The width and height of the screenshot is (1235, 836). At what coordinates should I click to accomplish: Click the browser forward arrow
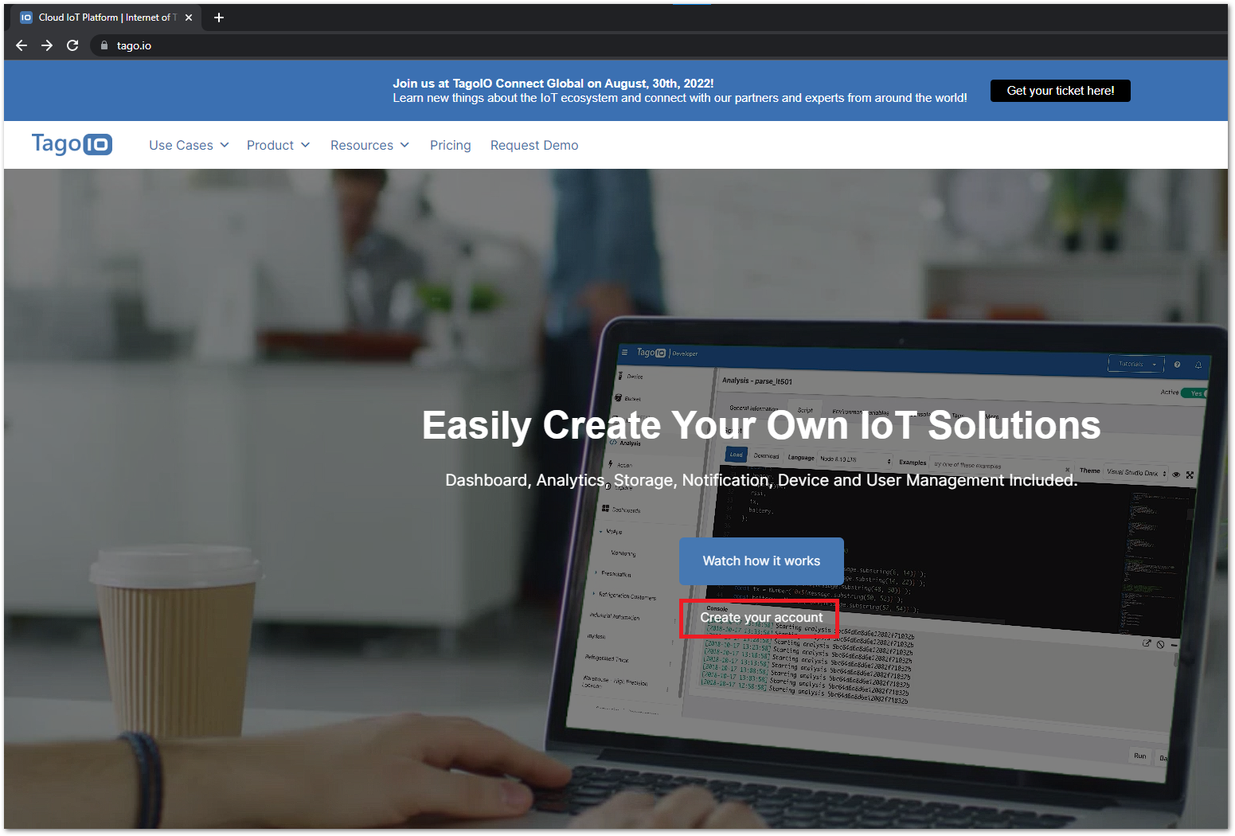47,45
